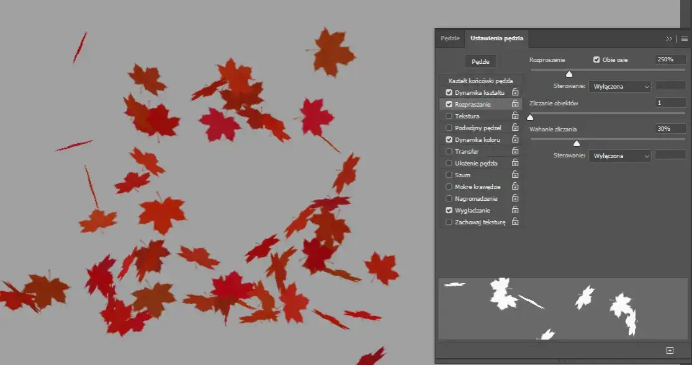Click the lock icon next to Wygładzanie
The width and height of the screenshot is (692, 365).
click(515, 210)
